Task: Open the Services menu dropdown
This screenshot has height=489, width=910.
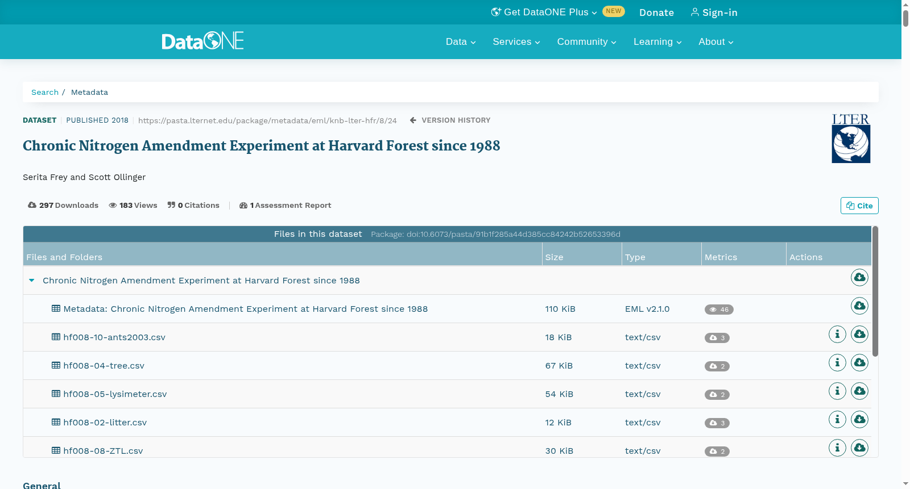Action: (x=516, y=41)
